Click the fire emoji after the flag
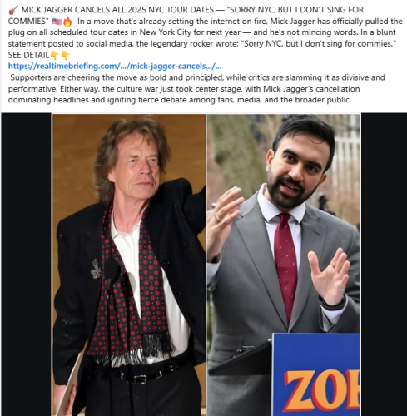 click(x=67, y=22)
